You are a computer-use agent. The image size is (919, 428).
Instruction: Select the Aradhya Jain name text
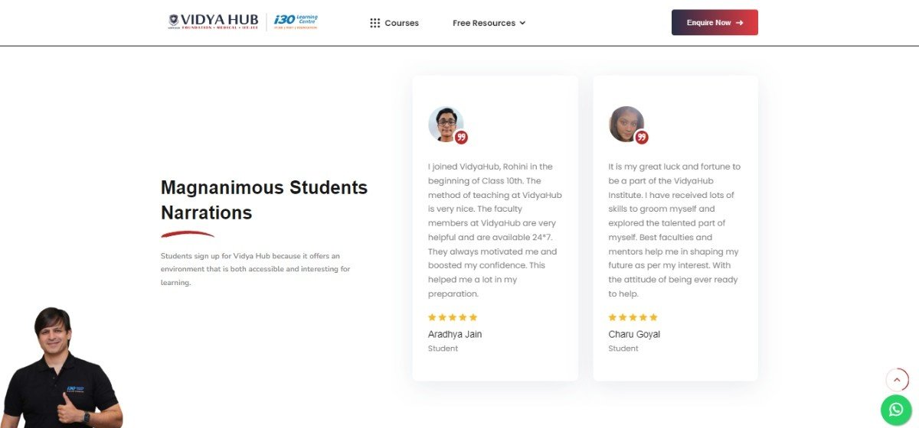coord(455,334)
